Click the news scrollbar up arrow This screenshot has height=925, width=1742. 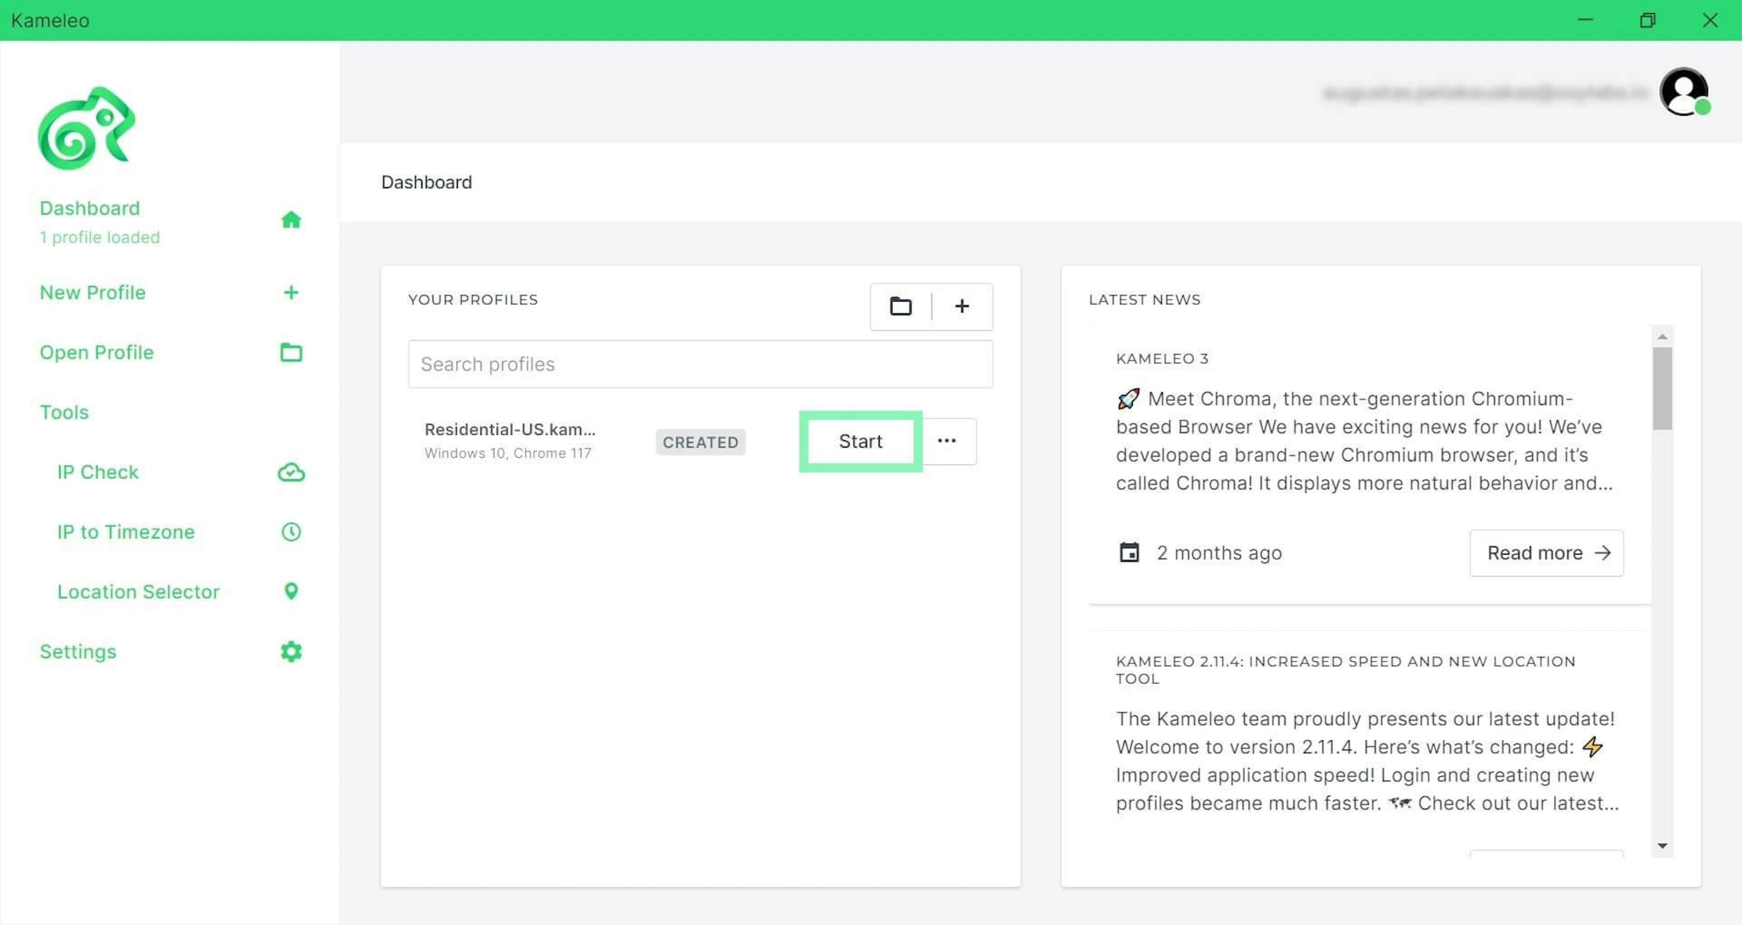click(1662, 336)
